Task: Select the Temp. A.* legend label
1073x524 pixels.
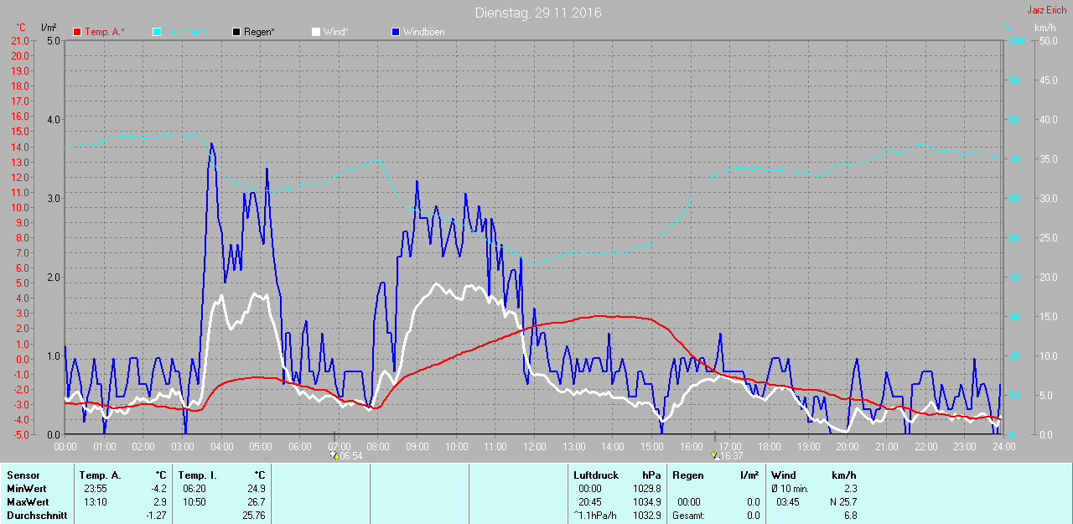Action: (105, 32)
